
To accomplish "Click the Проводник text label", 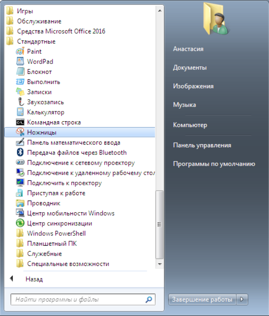I will point(44,203).
